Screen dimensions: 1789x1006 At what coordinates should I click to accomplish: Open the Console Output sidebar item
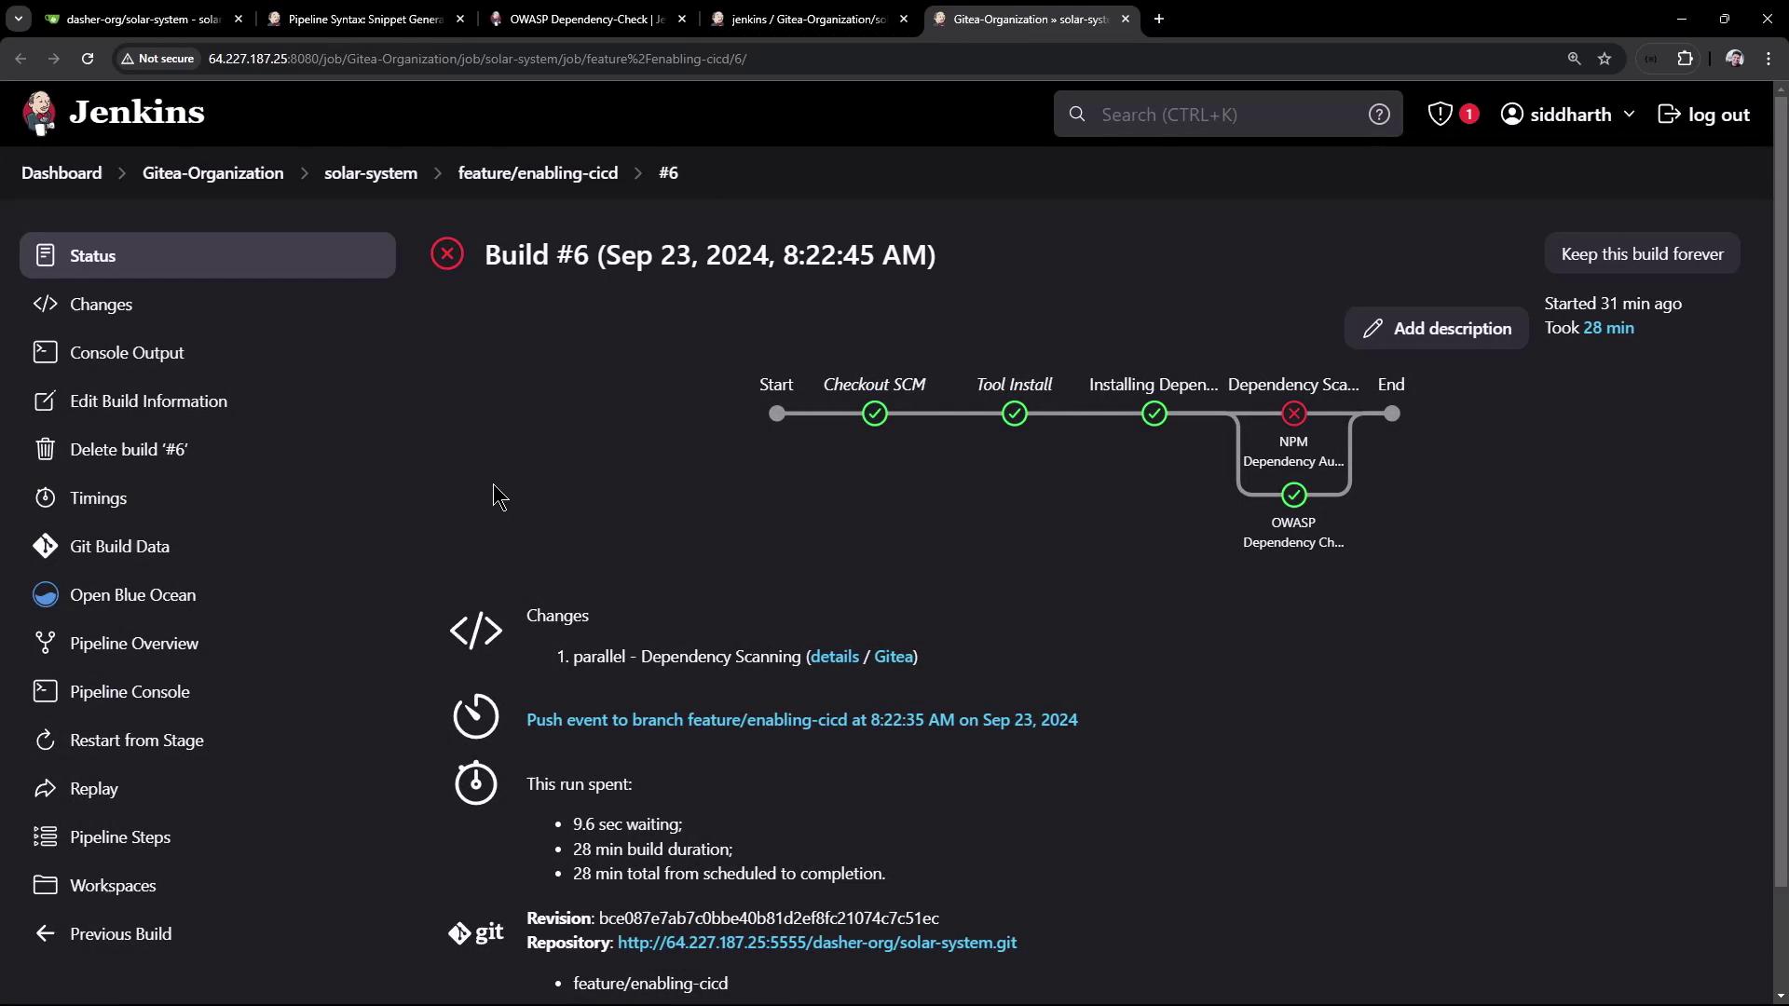point(127,353)
